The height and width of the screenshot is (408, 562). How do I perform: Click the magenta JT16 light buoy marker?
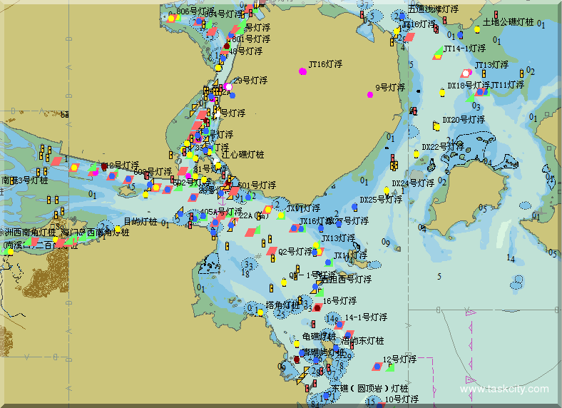303,71
